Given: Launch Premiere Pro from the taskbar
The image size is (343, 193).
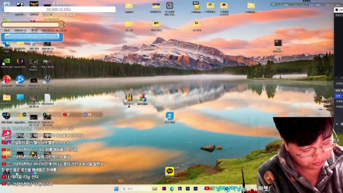Looking at the screenshot, I should 164,189.
